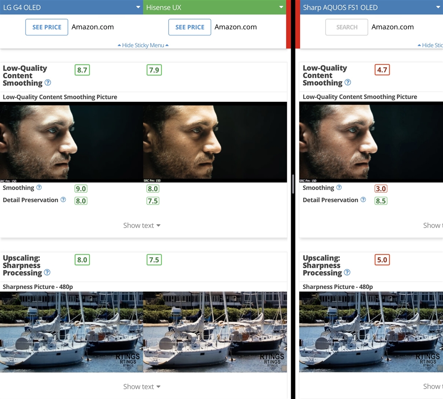This screenshot has height=399, width=443.
Task: Click Amazon.com next to LG SEE PRICE
Action: (x=93, y=27)
